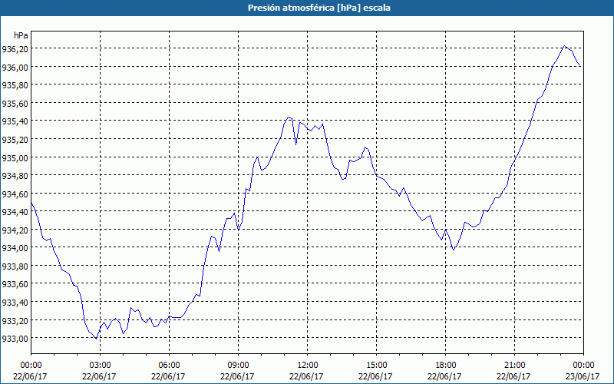The width and height of the screenshot is (614, 384).
Task: Click the 23/06/17 date label
Action: 583,376
